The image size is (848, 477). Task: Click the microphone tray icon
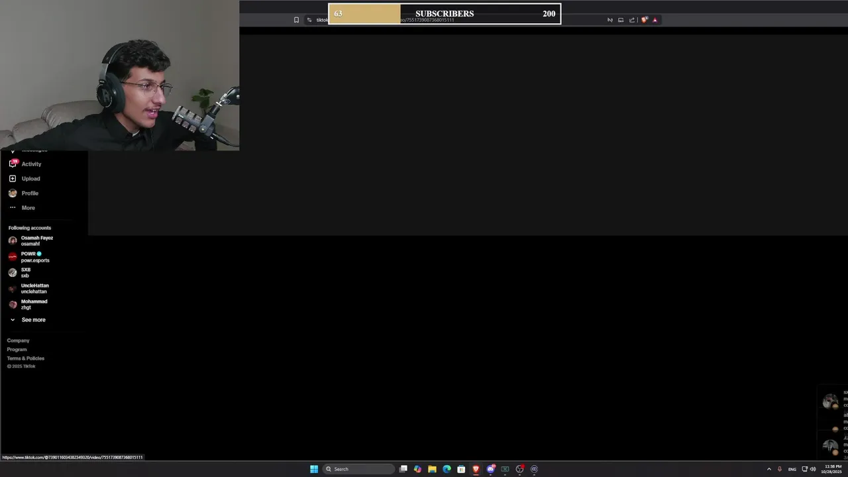(x=780, y=469)
